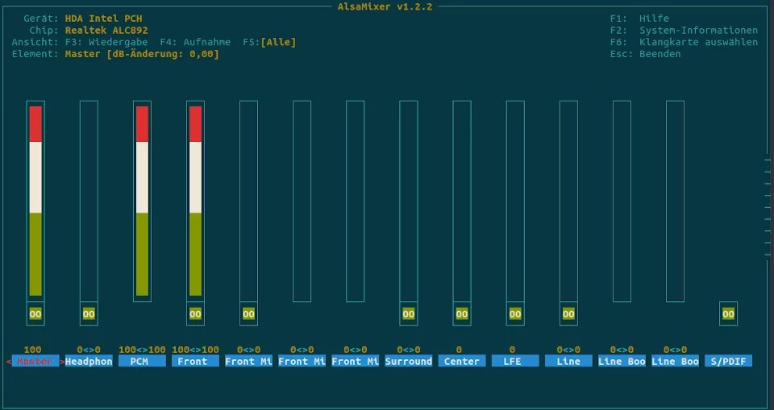Image resolution: width=774 pixels, height=410 pixels.
Task: Click the 100<>100 value above PCM
Action: point(142,350)
